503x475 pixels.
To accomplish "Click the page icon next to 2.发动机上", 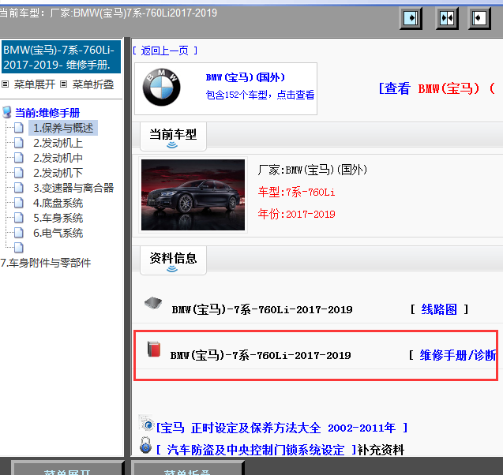I will click(x=19, y=143).
